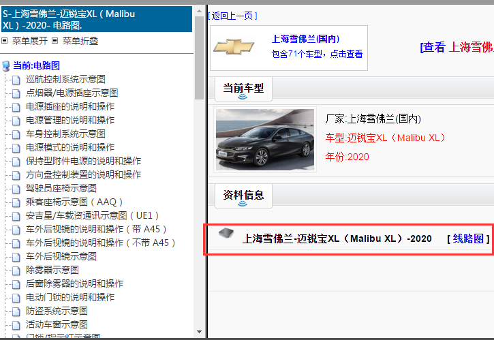The image size is (494, 340).
Task: Open 点烟器/电源插座示意图 tree entry
Action: click(72, 93)
